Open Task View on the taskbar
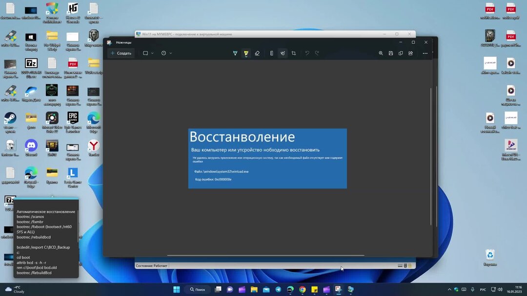 pyautogui.click(x=218, y=289)
